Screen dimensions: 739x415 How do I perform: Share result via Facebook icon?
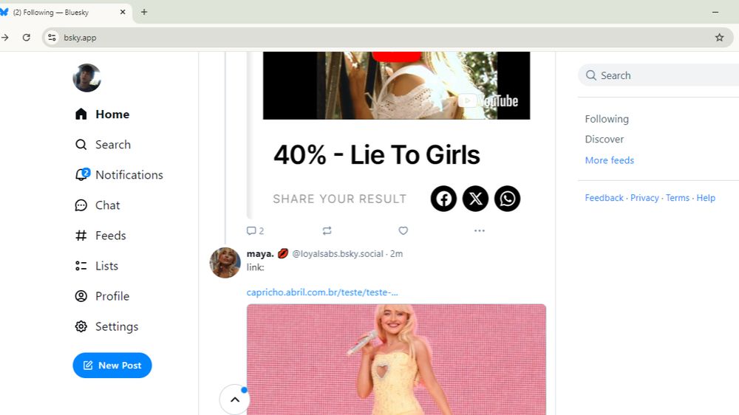[443, 199]
